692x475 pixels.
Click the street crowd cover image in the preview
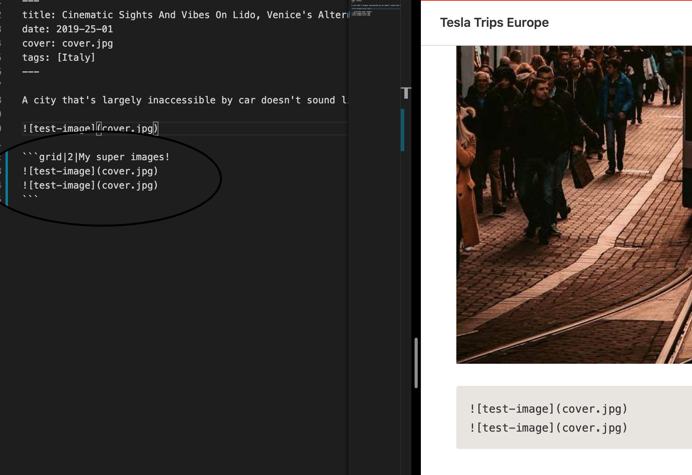click(x=574, y=205)
